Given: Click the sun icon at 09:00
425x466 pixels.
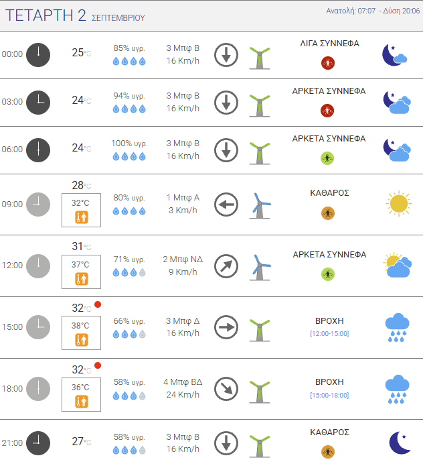Looking at the screenshot, I should click(399, 204).
